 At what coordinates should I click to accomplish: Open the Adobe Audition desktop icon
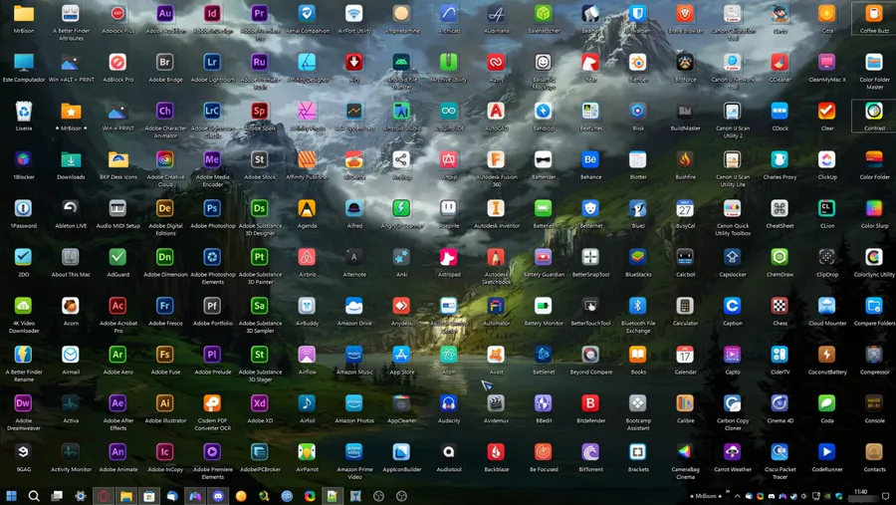tap(164, 14)
